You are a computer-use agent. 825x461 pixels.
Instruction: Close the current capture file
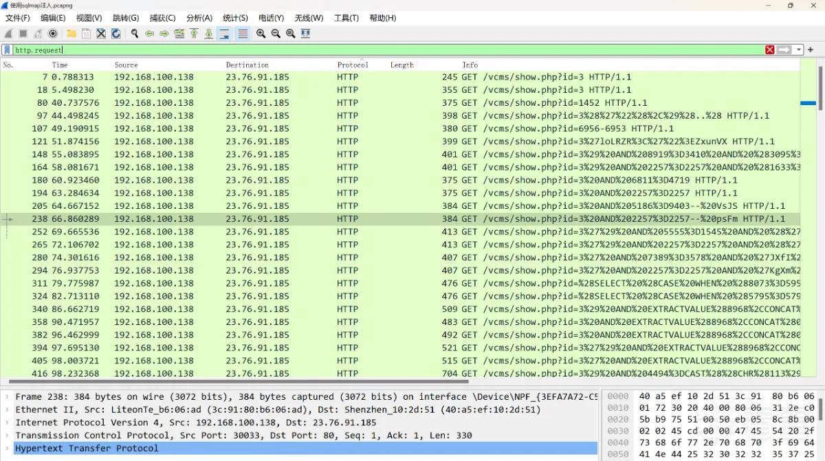click(101, 33)
